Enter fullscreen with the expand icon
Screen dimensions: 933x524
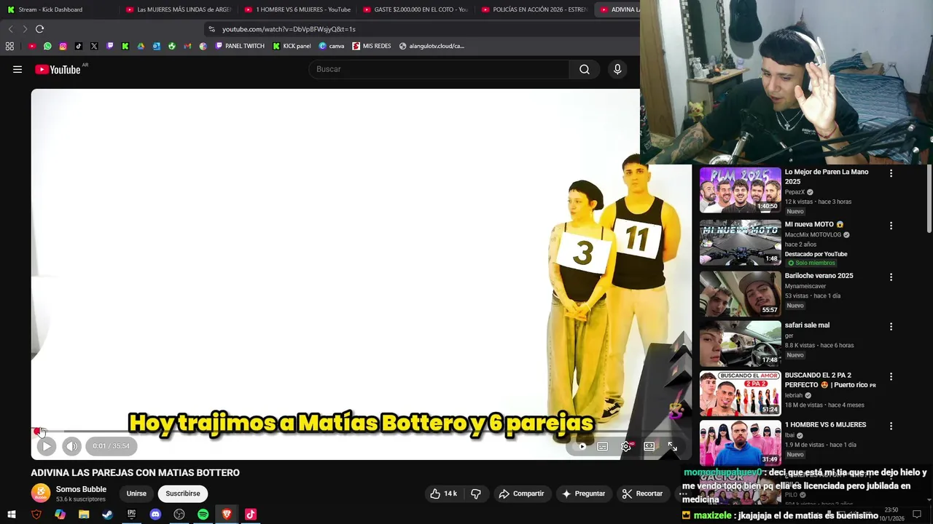point(672,446)
